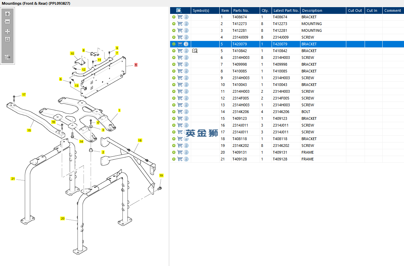Image resolution: width=404 pixels, height=266 pixels.
Task: Click the zoom in (plus) diagram button
Action: point(7,14)
